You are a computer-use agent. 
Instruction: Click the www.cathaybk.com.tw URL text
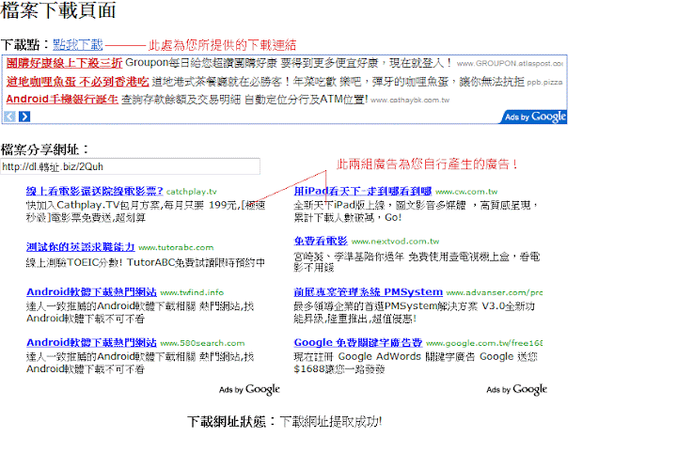coord(410,100)
